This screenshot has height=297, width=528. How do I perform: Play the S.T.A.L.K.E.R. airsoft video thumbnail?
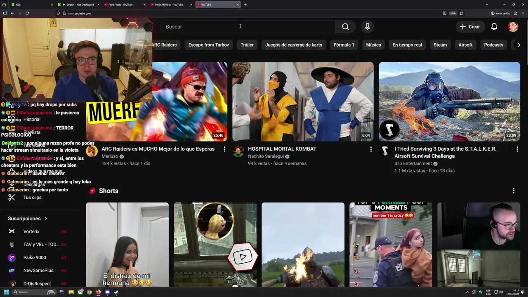point(449,101)
